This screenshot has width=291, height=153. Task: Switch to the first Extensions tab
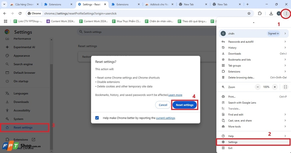click(x=58, y=4)
